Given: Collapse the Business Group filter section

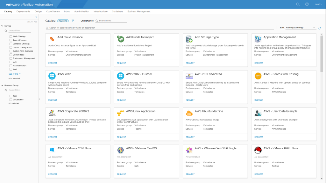Looking at the screenshot, I should point(2,85).
